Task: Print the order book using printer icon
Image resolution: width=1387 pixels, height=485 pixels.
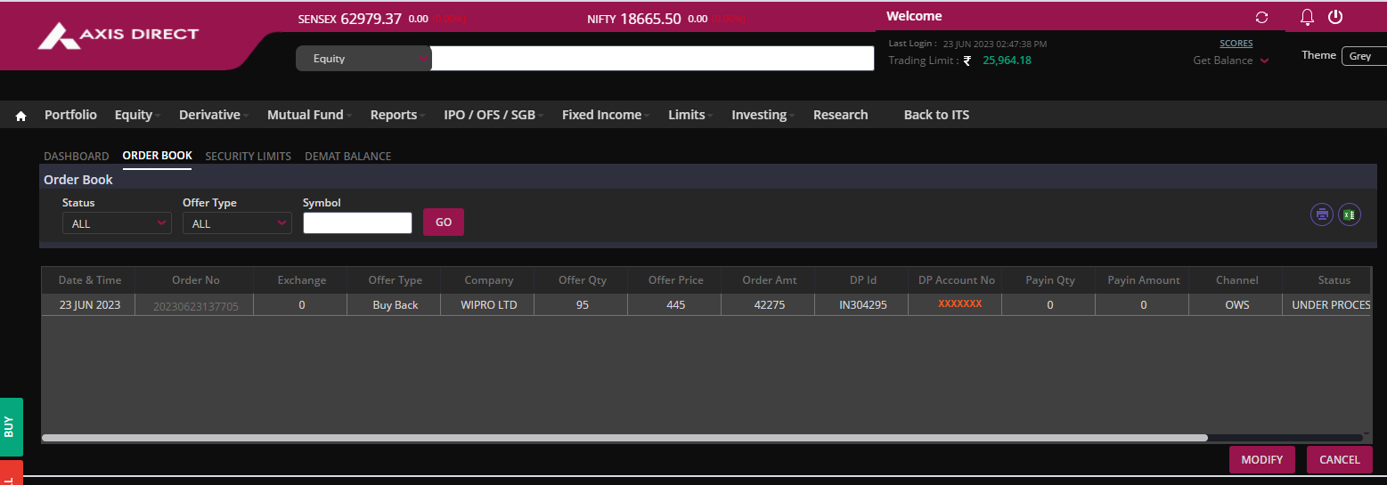Action: [1322, 214]
